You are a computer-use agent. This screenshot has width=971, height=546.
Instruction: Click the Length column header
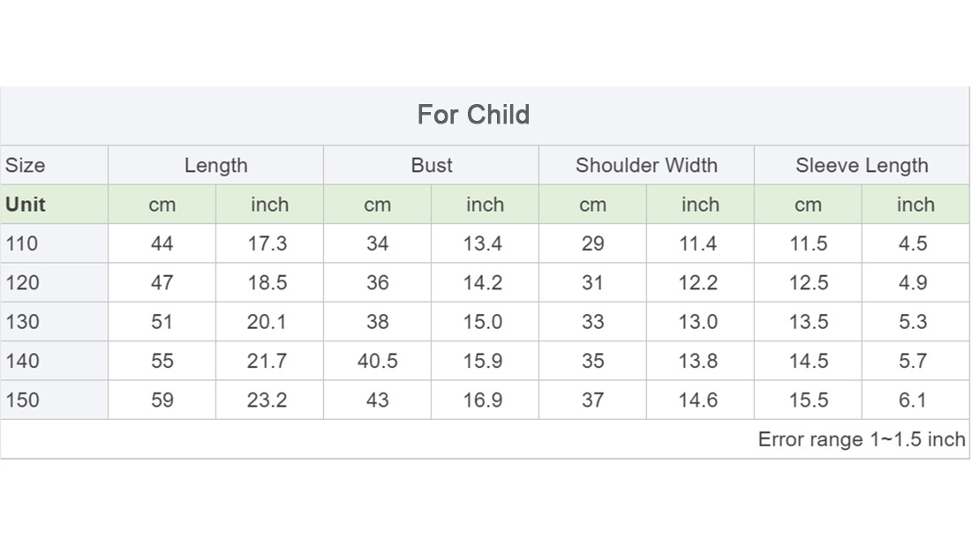(x=215, y=165)
